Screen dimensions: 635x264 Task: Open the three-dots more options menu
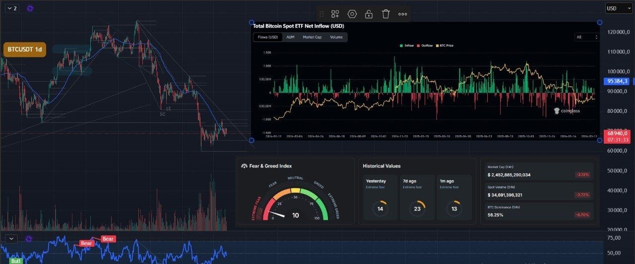tap(402, 14)
